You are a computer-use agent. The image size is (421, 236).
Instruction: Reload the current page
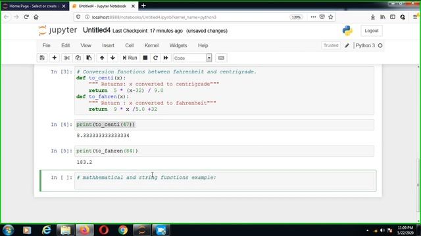tap(26, 17)
